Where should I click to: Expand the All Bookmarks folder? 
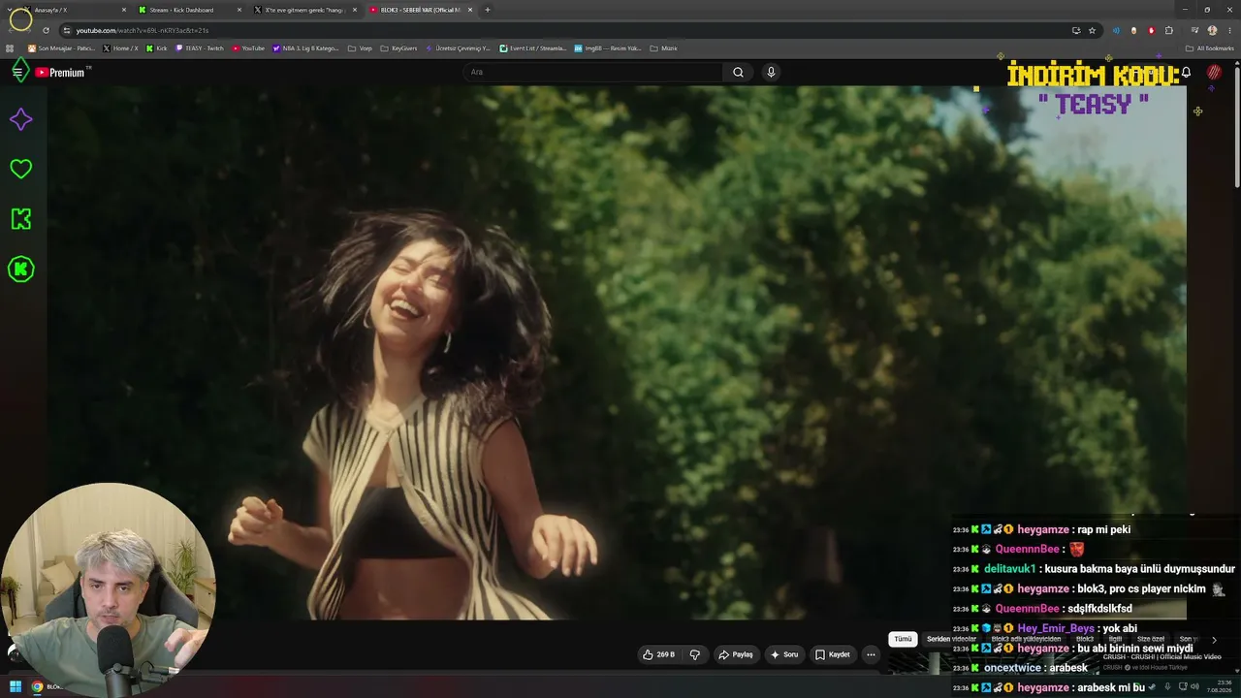pyautogui.click(x=1210, y=48)
